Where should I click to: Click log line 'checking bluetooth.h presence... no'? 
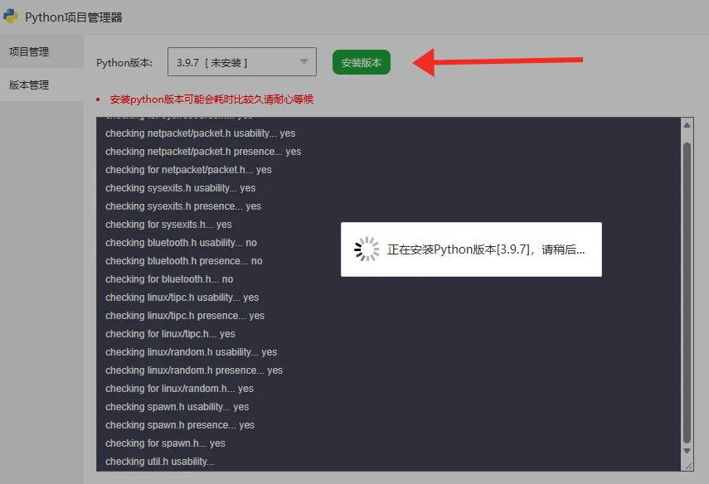click(x=183, y=261)
